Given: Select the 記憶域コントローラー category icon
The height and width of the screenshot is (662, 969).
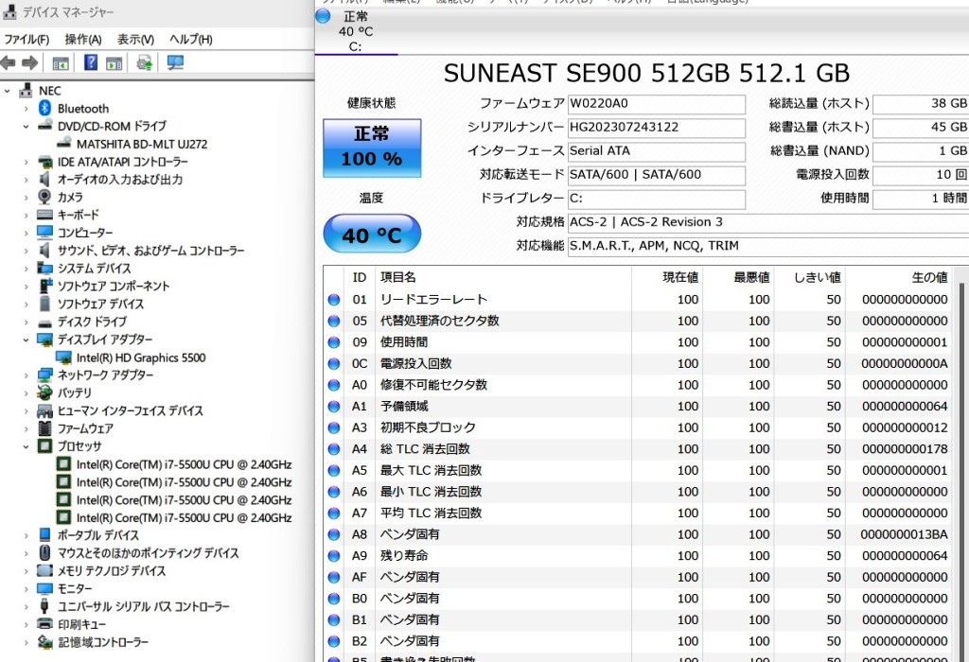Looking at the screenshot, I should coord(44,641).
